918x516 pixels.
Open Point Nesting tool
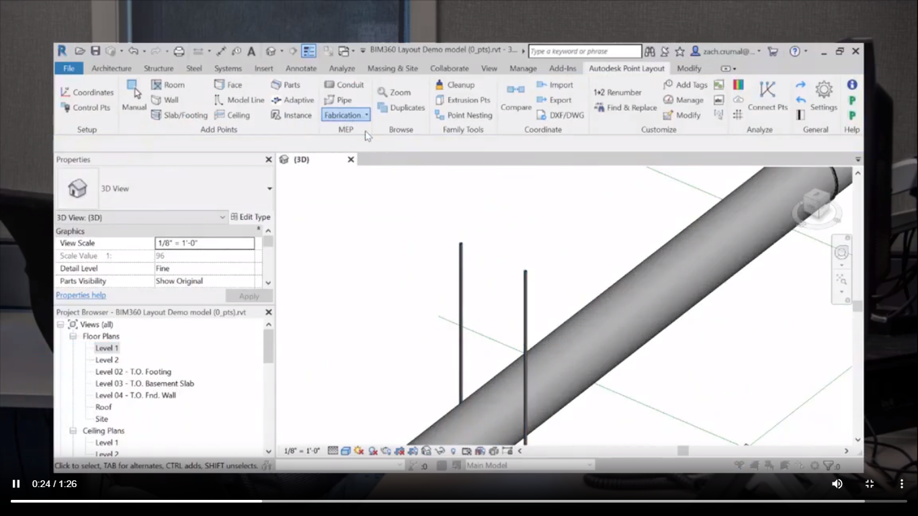tap(464, 115)
